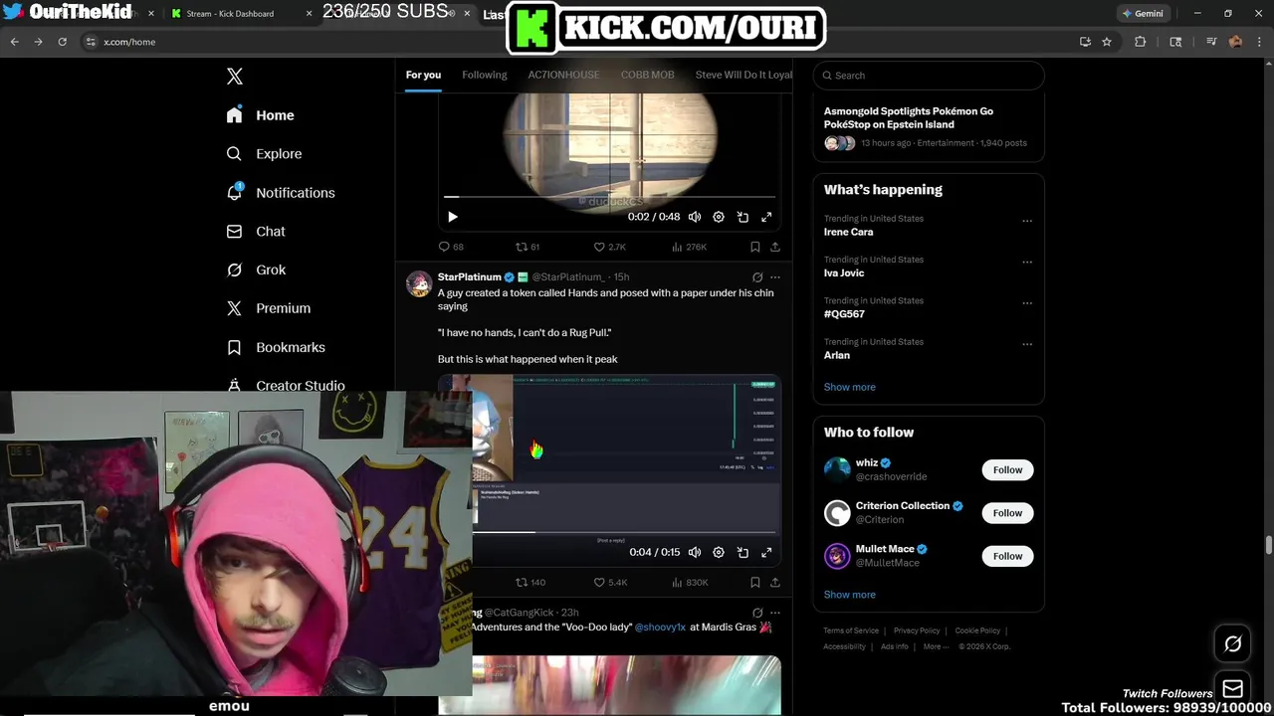Play the first sniper scope video
The height and width of the screenshot is (716, 1274).
pos(453,217)
